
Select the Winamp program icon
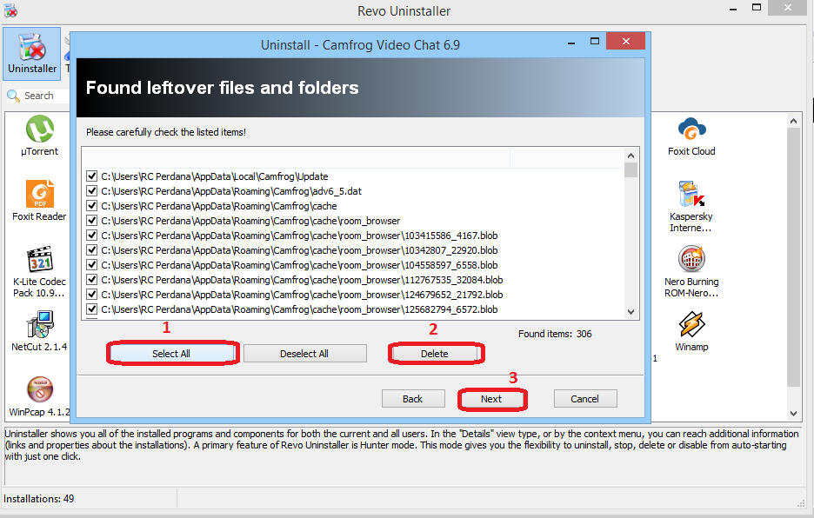[691, 325]
